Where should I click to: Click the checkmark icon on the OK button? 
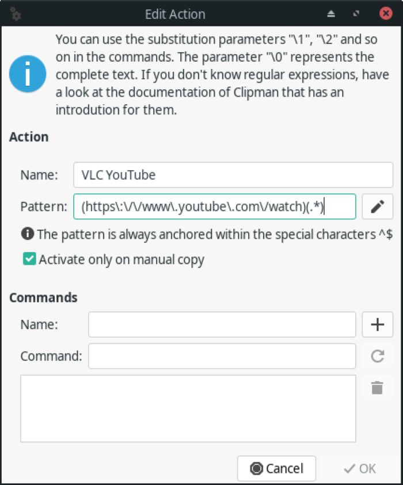[x=349, y=468]
